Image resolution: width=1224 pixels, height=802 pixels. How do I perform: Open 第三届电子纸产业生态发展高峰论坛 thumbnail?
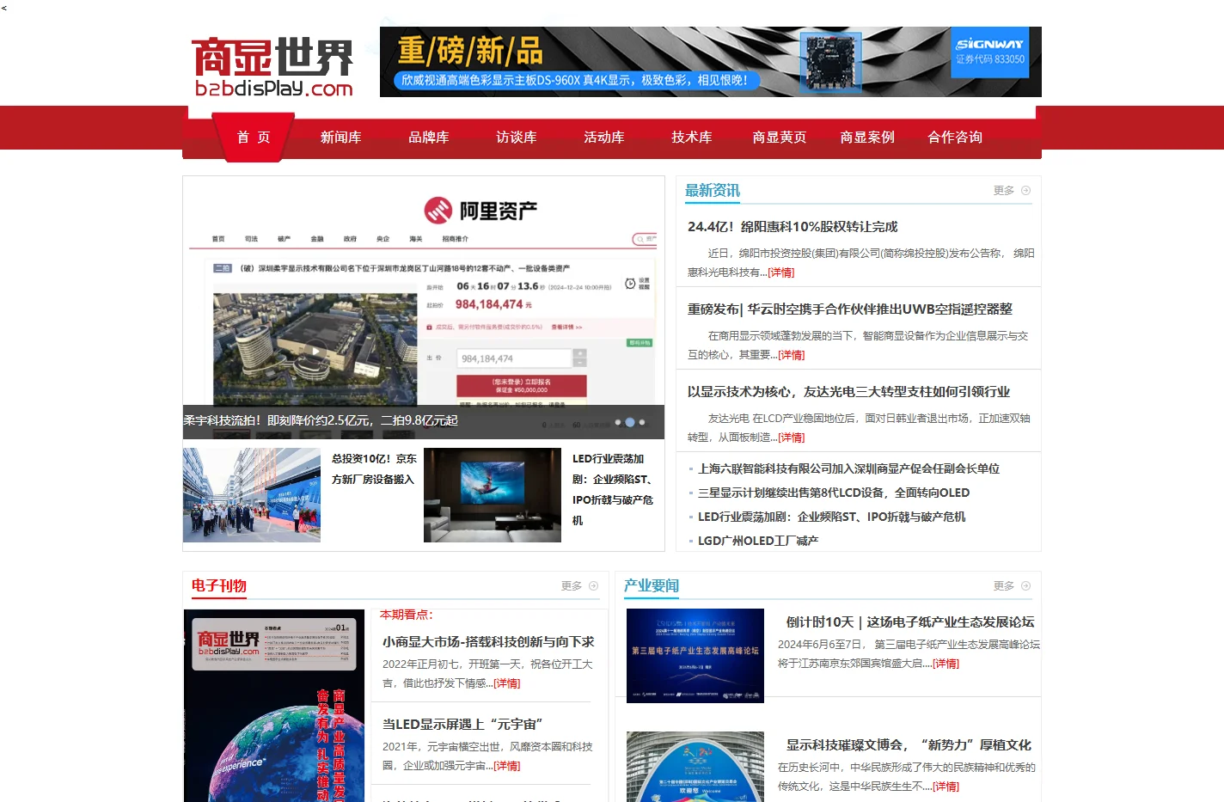click(695, 656)
